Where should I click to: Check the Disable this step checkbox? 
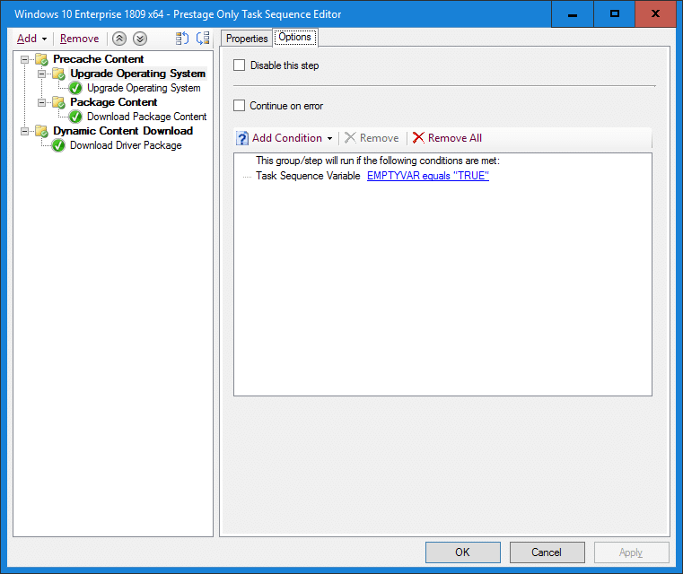[239, 65]
